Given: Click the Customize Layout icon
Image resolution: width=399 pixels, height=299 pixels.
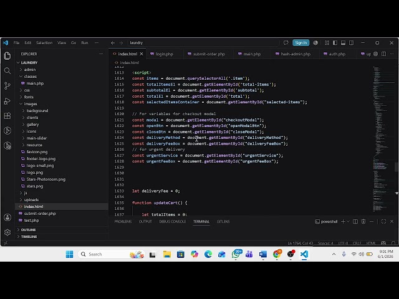Looking at the screenshot, I should [327, 43].
